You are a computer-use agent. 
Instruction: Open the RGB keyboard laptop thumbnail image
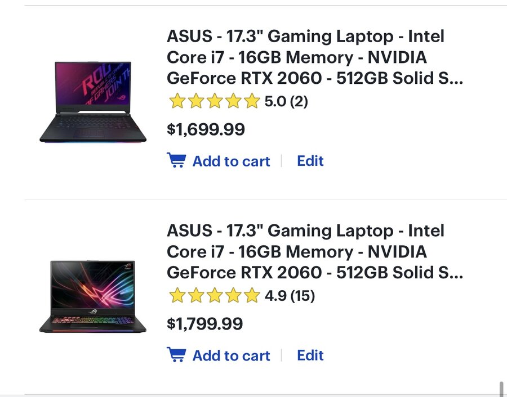[93, 296]
